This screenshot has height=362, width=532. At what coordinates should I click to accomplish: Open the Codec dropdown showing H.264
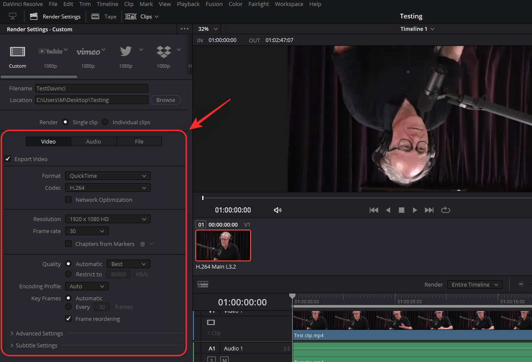click(x=108, y=188)
